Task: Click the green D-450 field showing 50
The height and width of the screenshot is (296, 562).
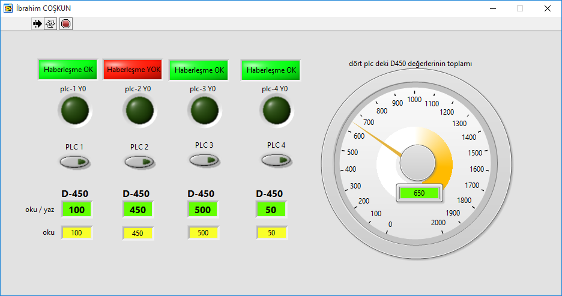Action: click(x=271, y=210)
